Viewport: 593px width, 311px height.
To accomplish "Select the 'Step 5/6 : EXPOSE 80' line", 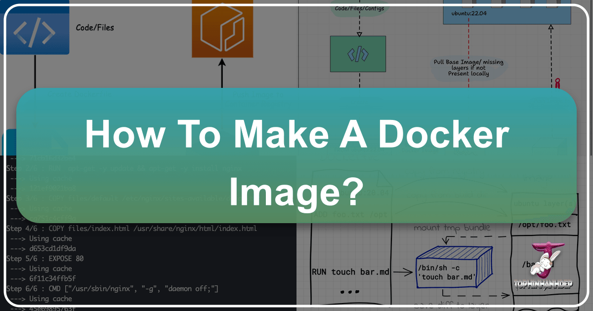I will click(x=45, y=259).
